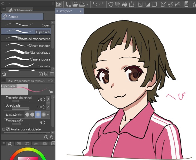Screen dimensions: 196x160
Task: Click the Estabilização stepper arrows
Action: tap(44, 122)
